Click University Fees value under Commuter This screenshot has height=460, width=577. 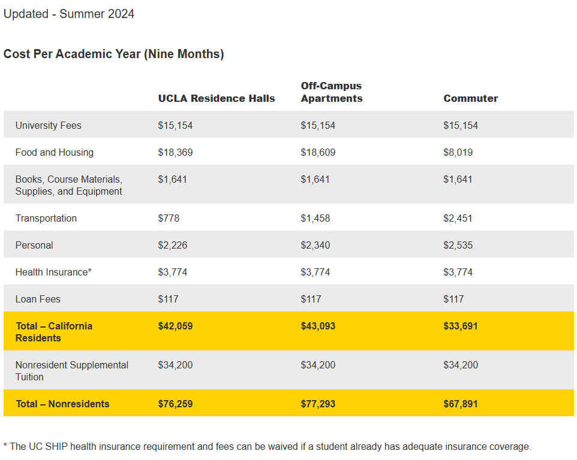click(461, 126)
